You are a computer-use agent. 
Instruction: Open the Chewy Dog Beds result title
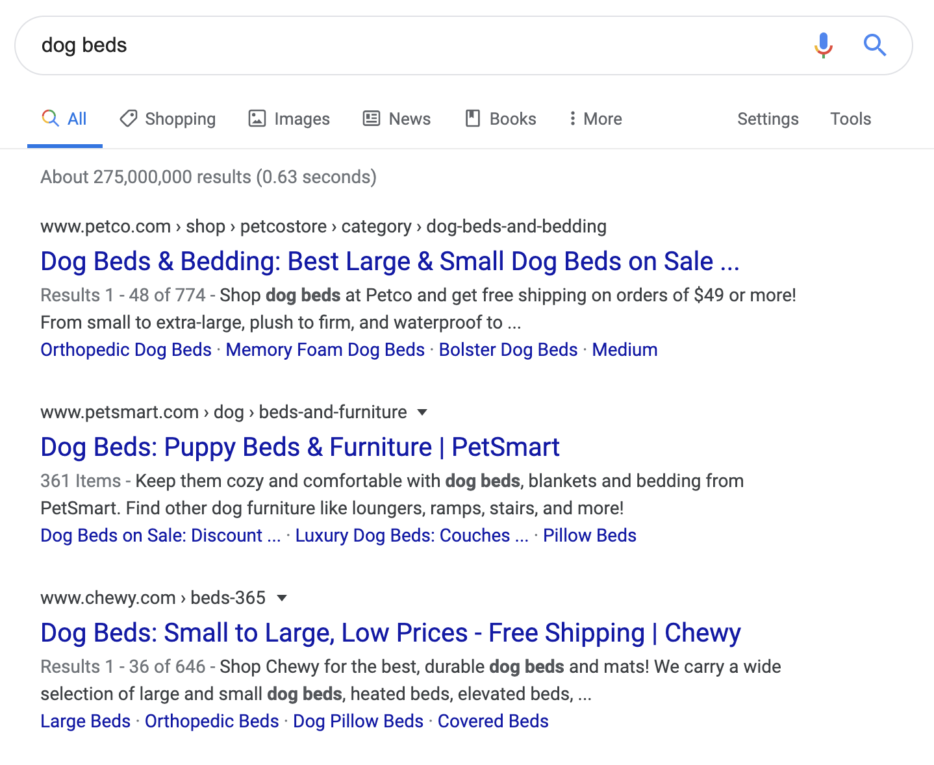click(390, 633)
